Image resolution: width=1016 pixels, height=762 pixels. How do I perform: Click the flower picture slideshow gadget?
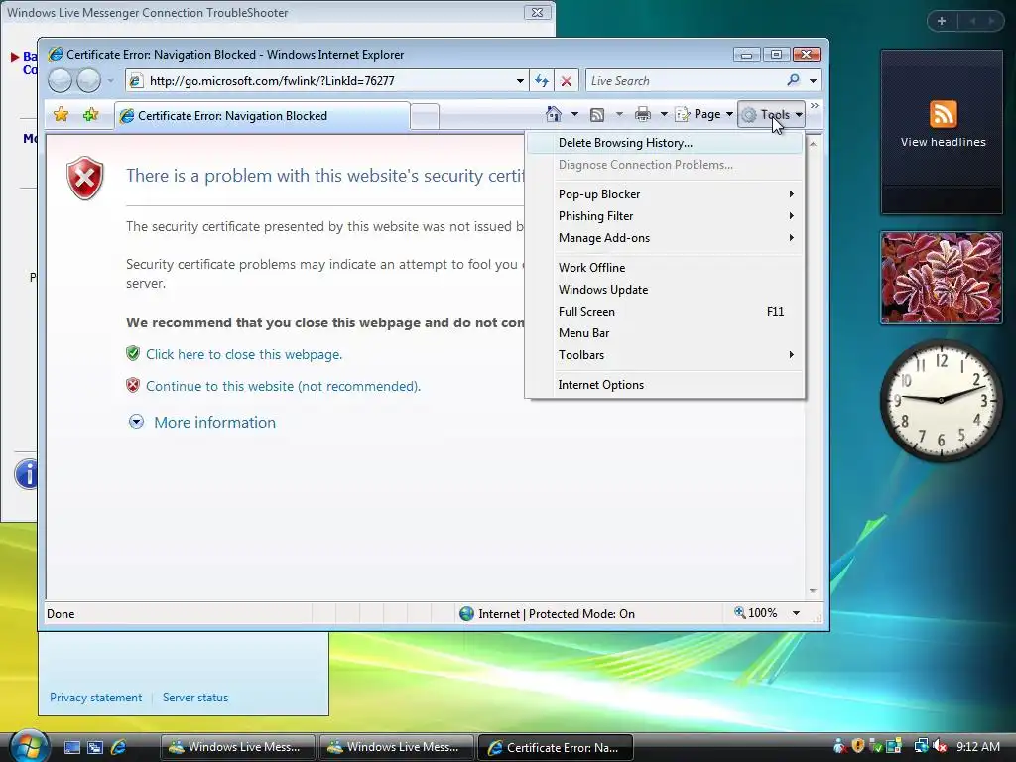pos(941,278)
